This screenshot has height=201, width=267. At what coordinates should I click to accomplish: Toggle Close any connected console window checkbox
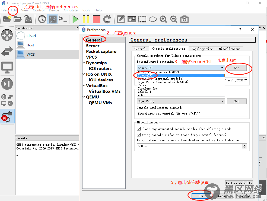[x=139, y=129]
